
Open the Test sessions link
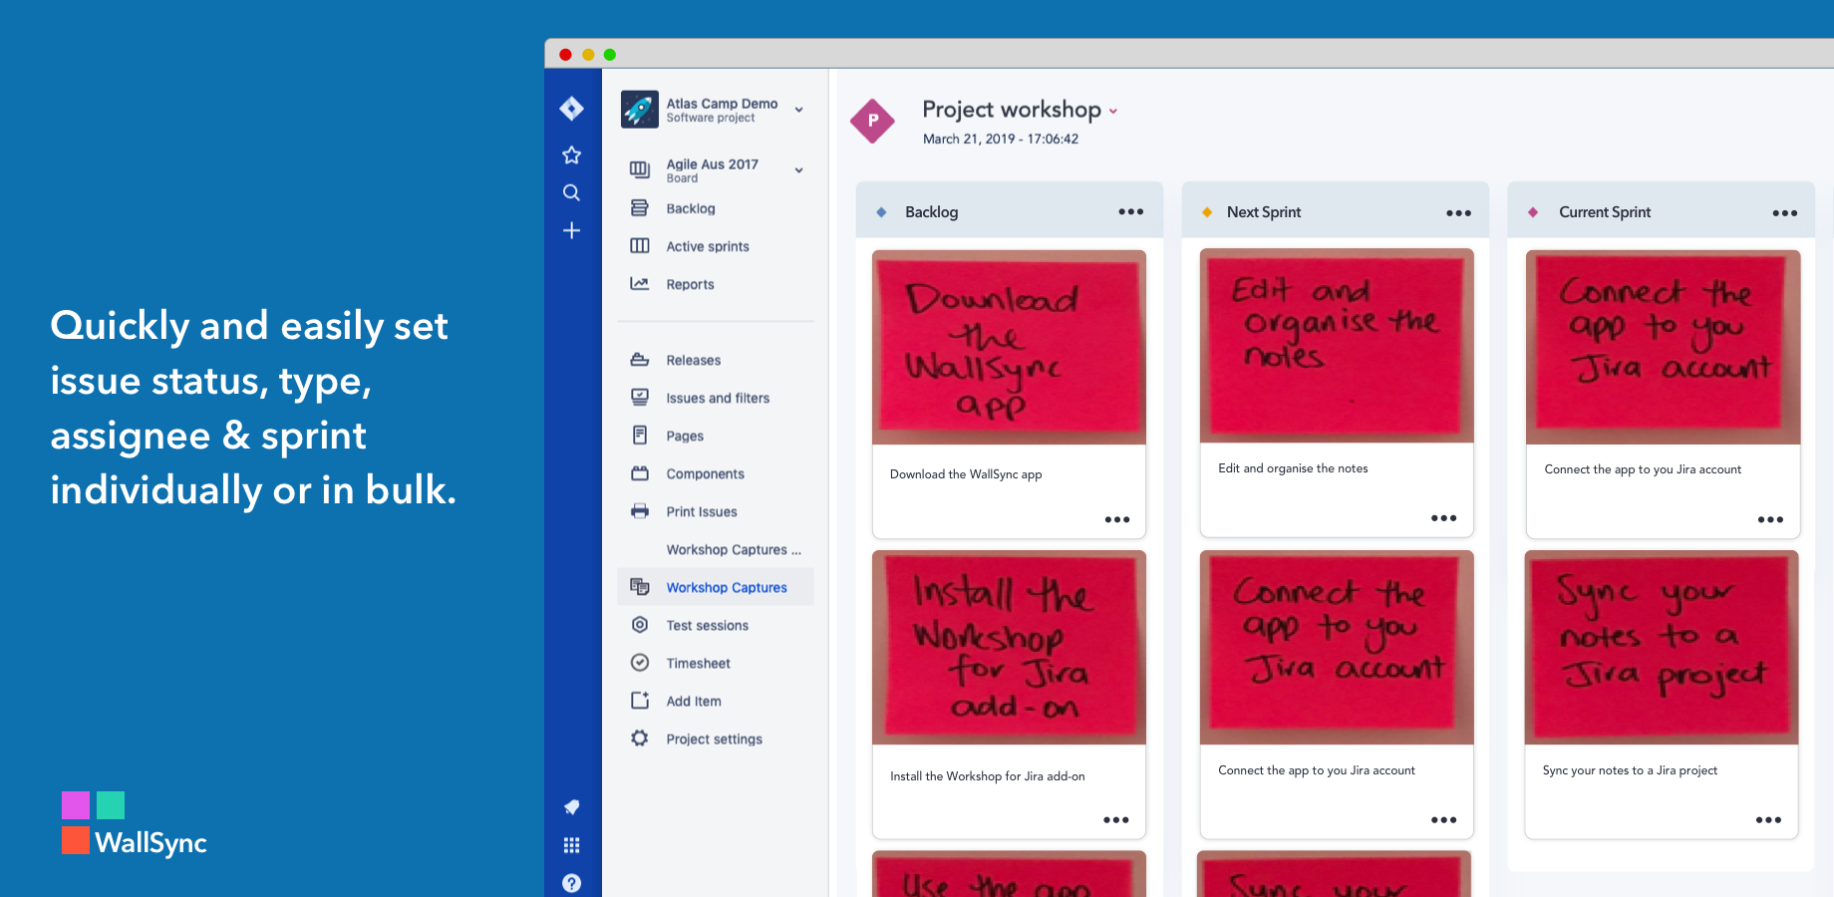pyautogui.click(x=707, y=625)
